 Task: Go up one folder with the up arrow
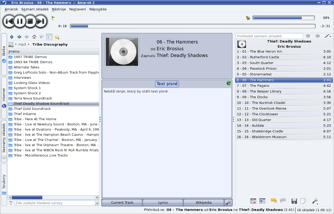11,37
